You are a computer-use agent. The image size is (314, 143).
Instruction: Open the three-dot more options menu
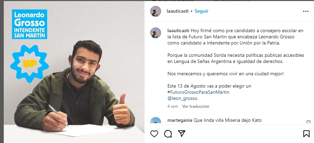coord(305,11)
